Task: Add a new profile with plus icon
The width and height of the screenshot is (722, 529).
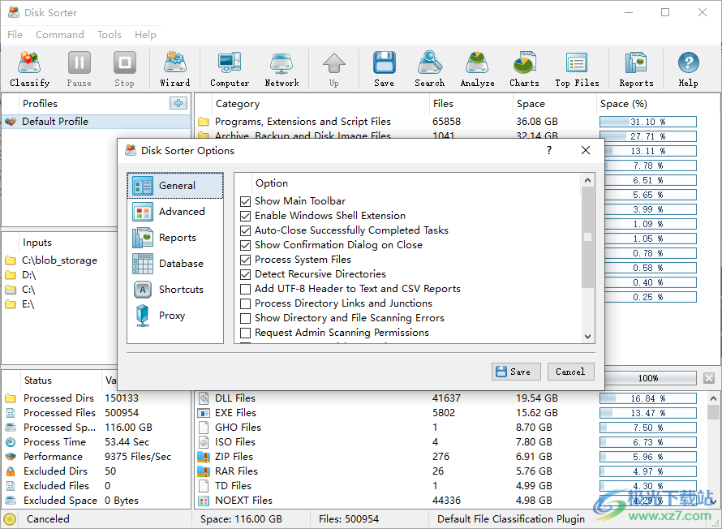Action: pos(178,103)
